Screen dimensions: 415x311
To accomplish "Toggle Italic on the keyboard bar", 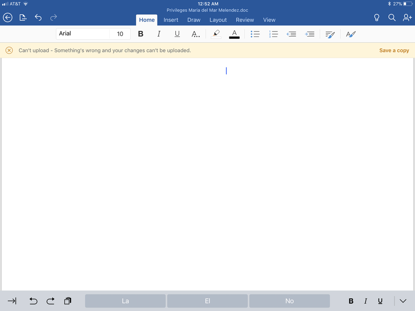I will click(x=366, y=301).
